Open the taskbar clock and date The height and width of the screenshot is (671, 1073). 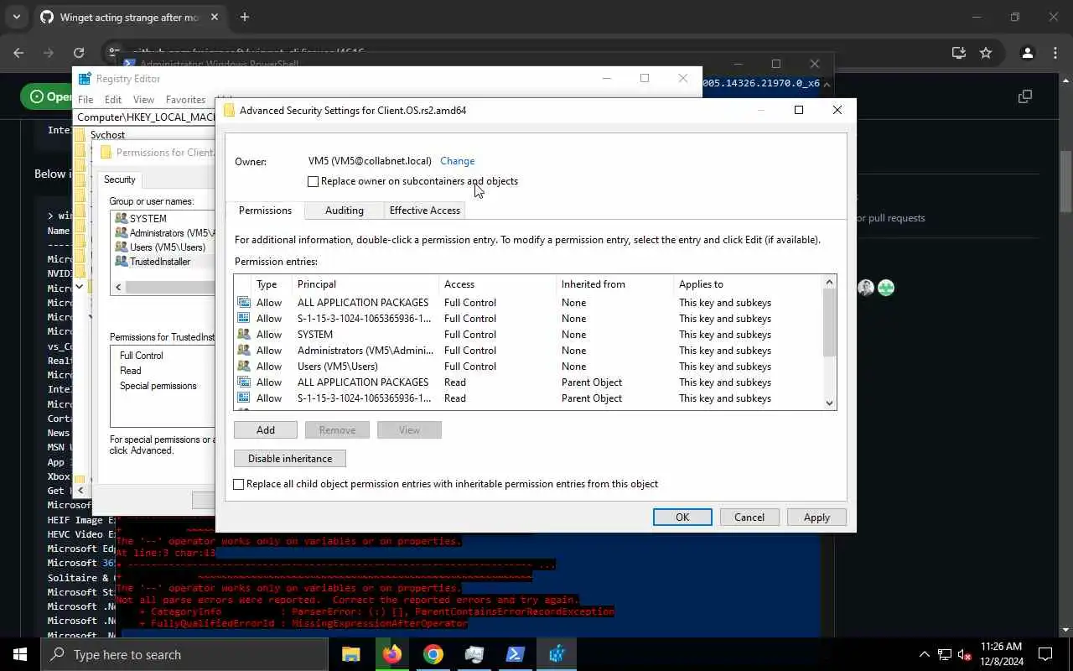click(x=1001, y=654)
